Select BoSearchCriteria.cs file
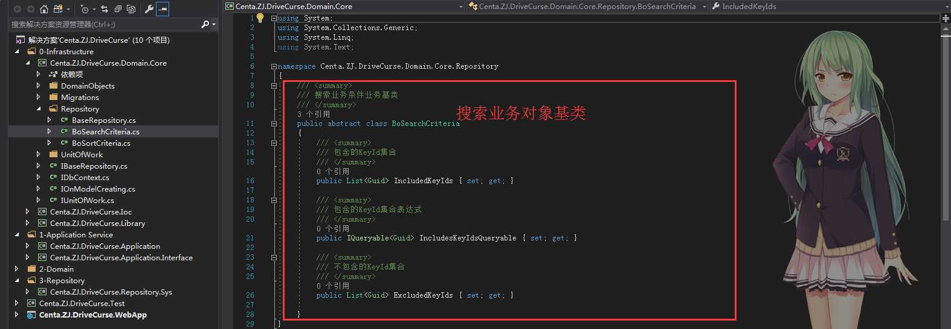This screenshot has height=329, width=951. pos(106,131)
